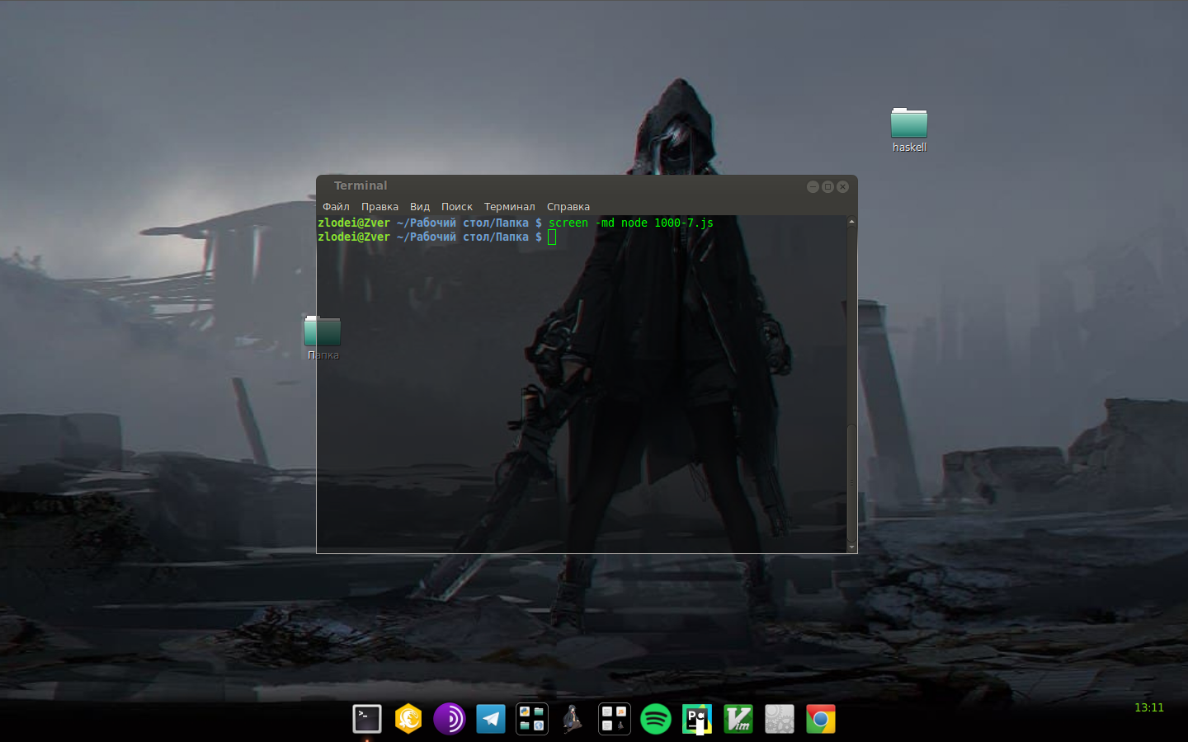Screen dimensions: 1188x742
Task: Launch Google Chrome from the dock
Action: [821, 719]
